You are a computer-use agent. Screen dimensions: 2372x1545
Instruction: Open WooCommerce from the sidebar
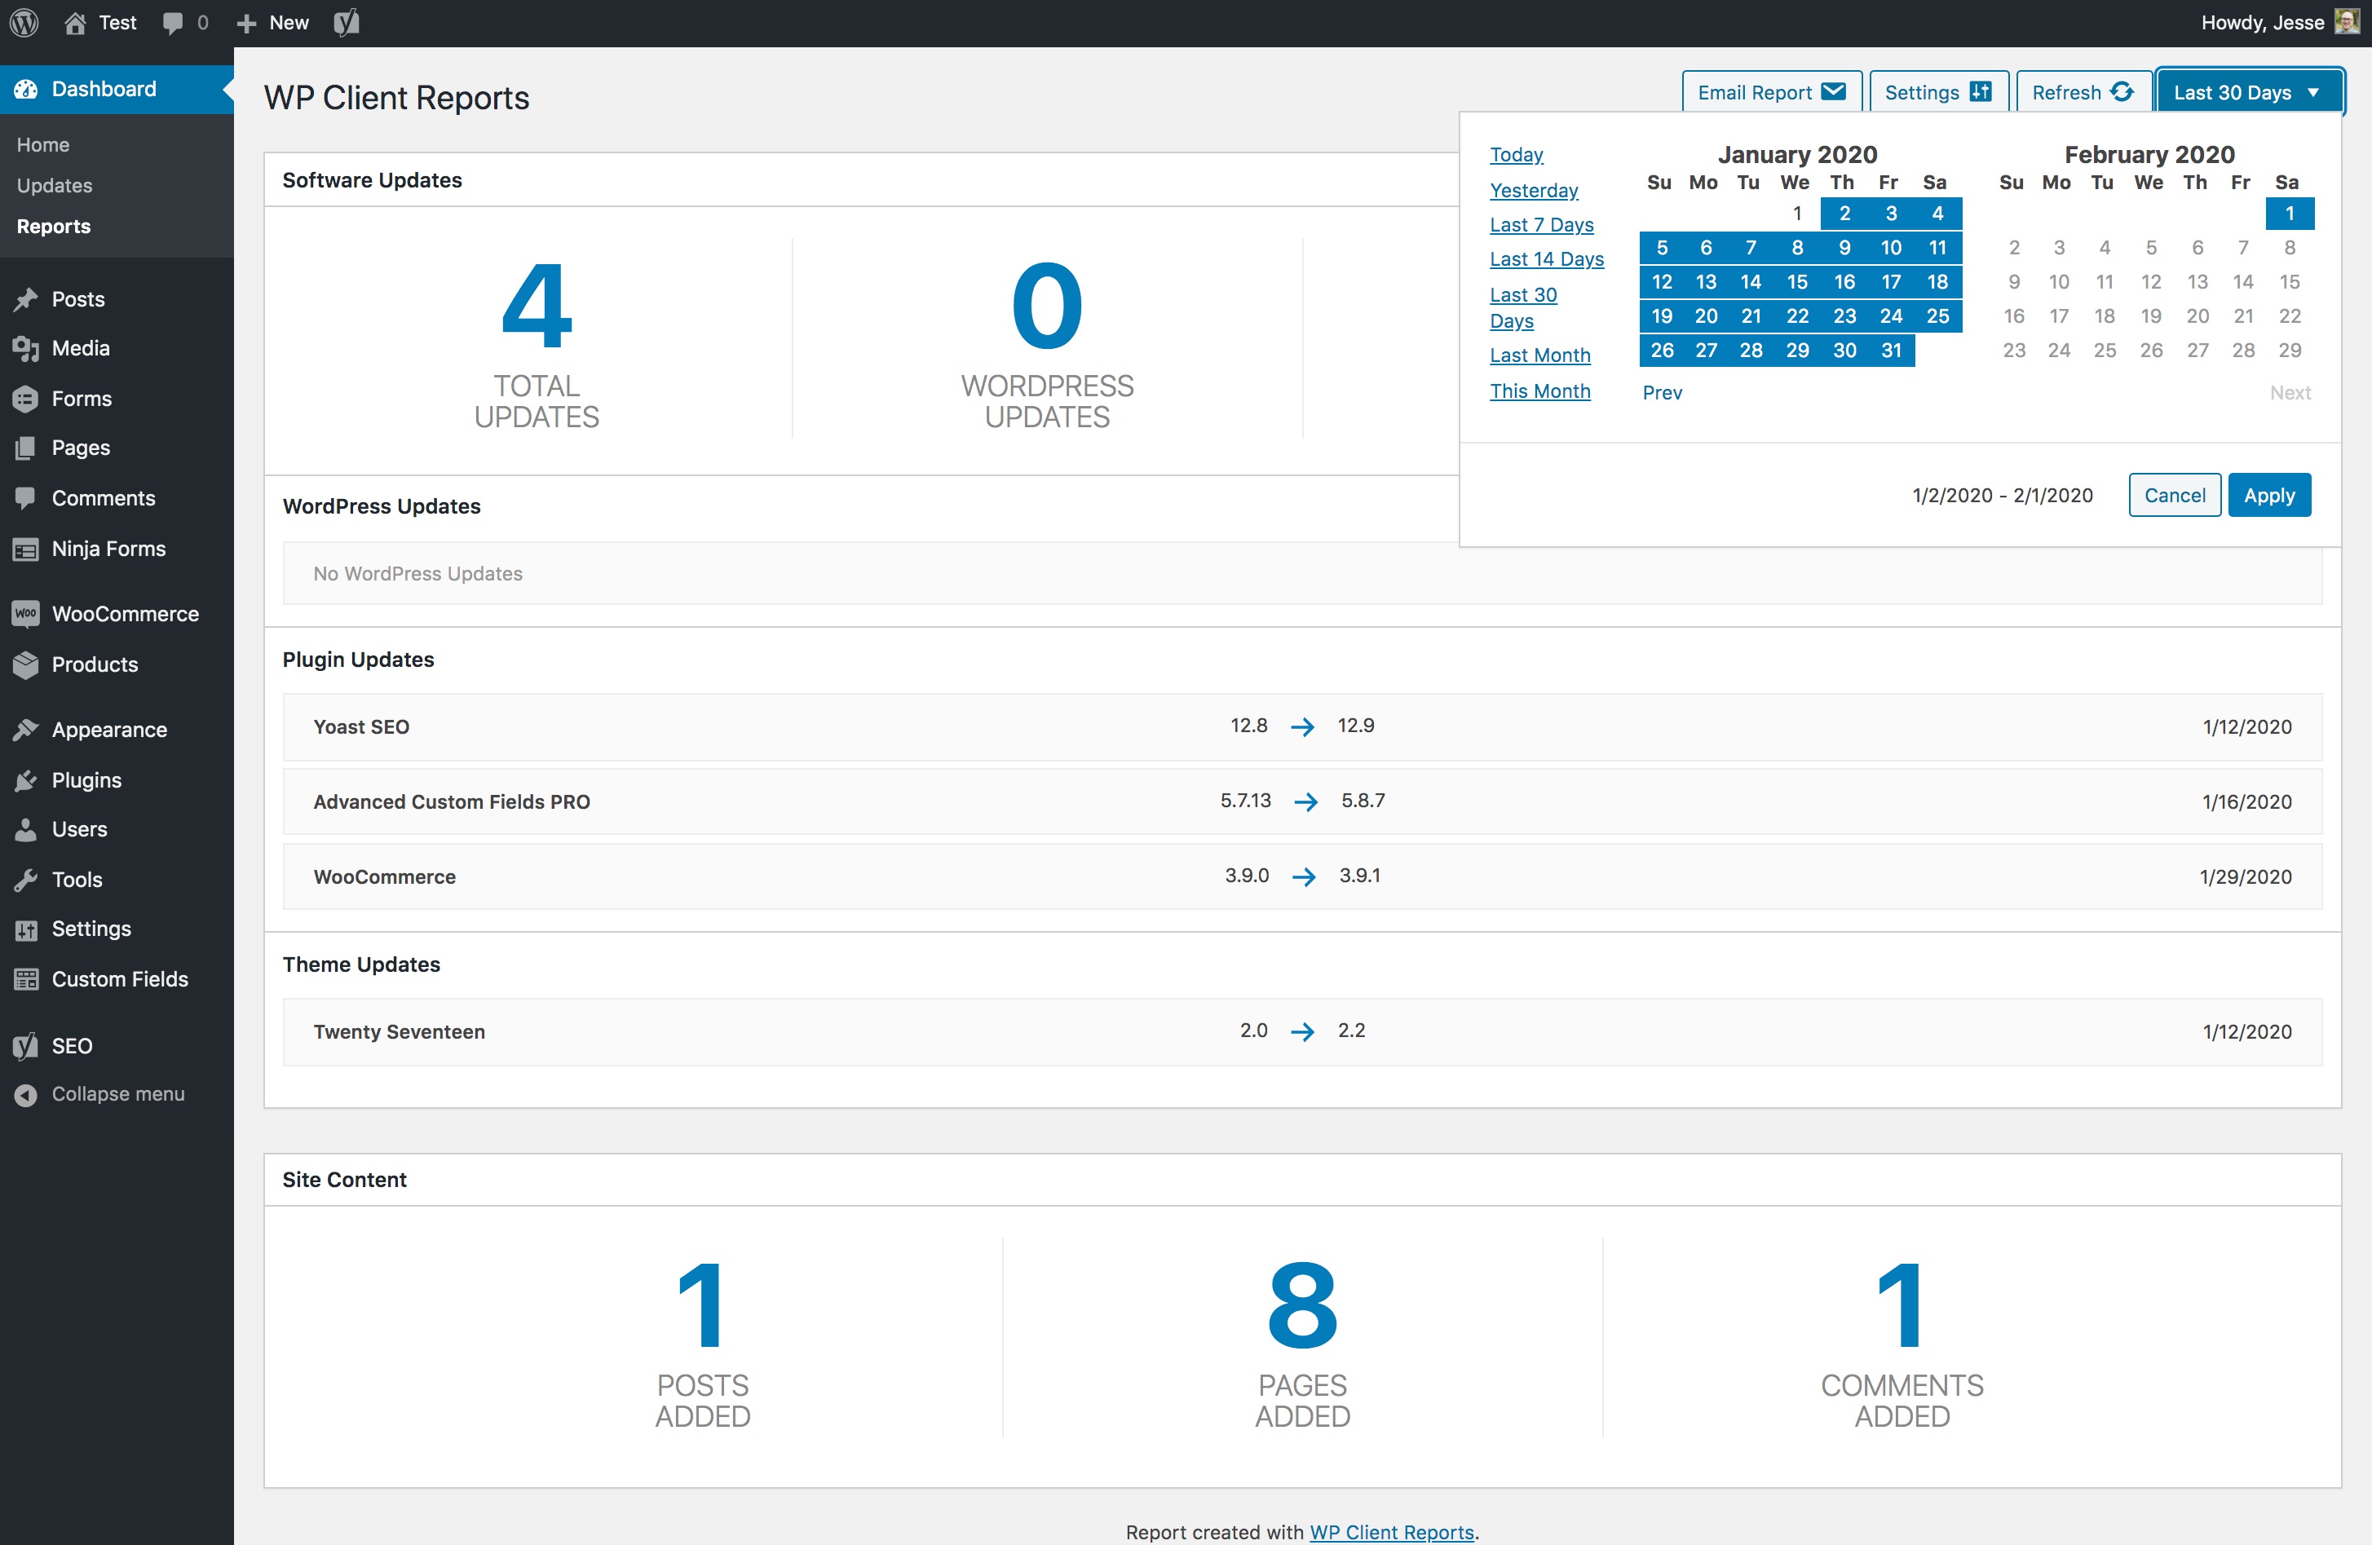pos(125,614)
